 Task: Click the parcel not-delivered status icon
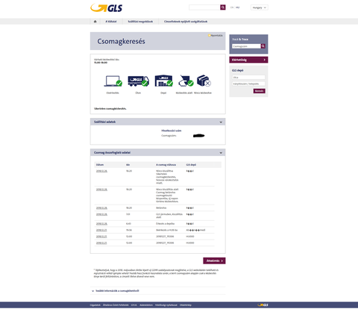coord(204,81)
